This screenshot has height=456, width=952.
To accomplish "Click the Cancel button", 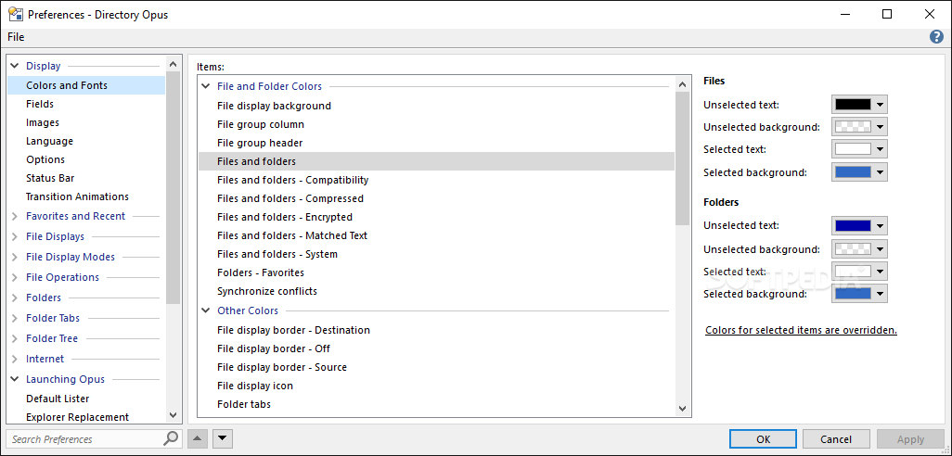I will coord(836,439).
